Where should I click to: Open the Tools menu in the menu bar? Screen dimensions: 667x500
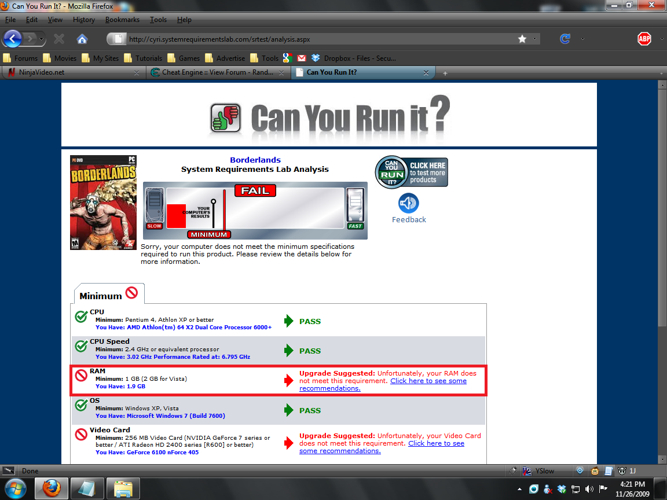pos(158,20)
